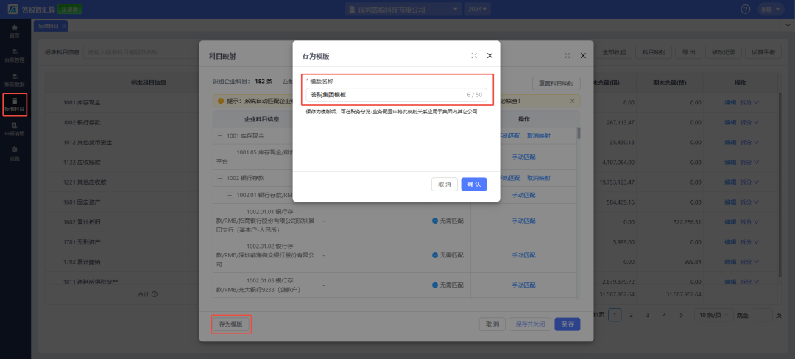Expand the tab list chevron at right

(x=789, y=25)
